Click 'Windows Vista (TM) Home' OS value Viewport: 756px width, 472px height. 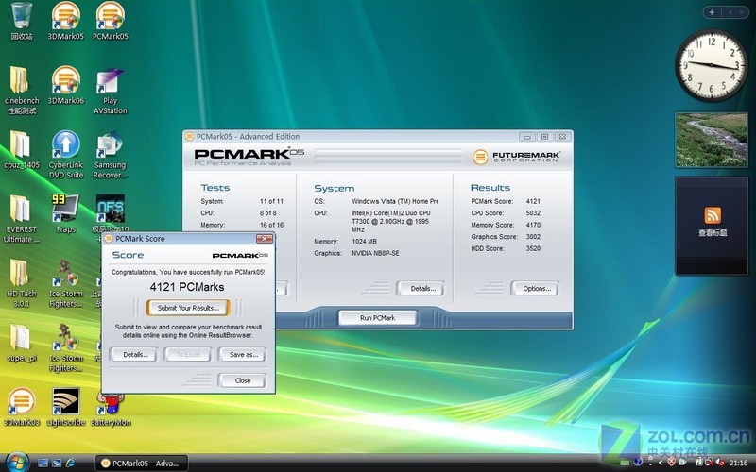pyautogui.click(x=394, y=201)
